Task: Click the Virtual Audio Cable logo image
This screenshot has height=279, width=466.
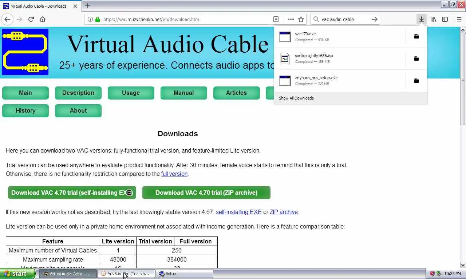Action: coord(25,52)
